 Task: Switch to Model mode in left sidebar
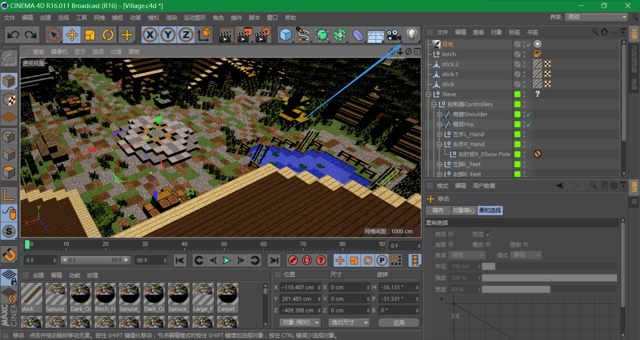pos(9,81)
